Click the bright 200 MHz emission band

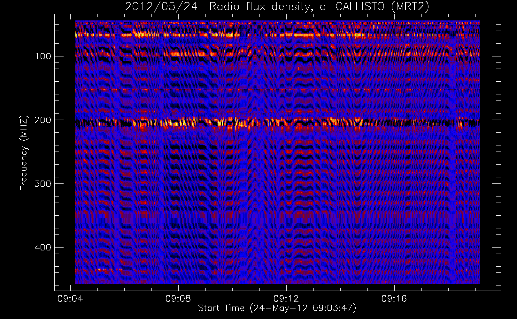(x=277, y=123)
